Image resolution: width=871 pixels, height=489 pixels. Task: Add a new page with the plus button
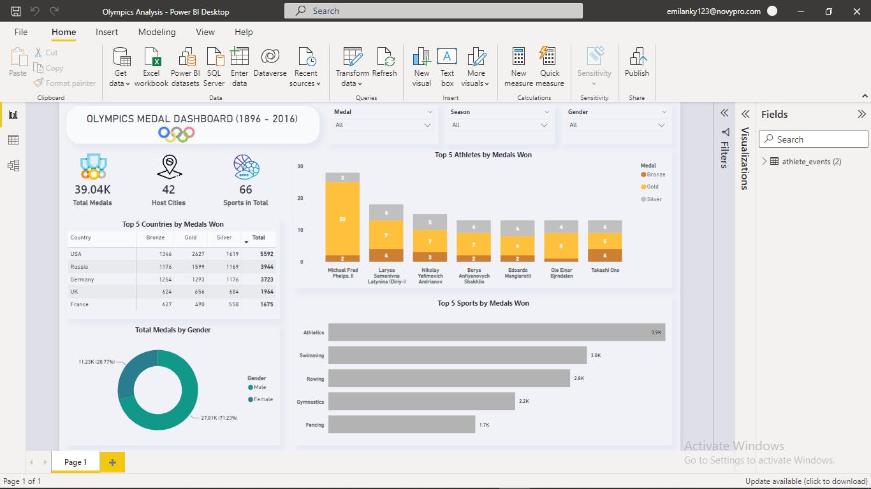(x=112, y=462)
